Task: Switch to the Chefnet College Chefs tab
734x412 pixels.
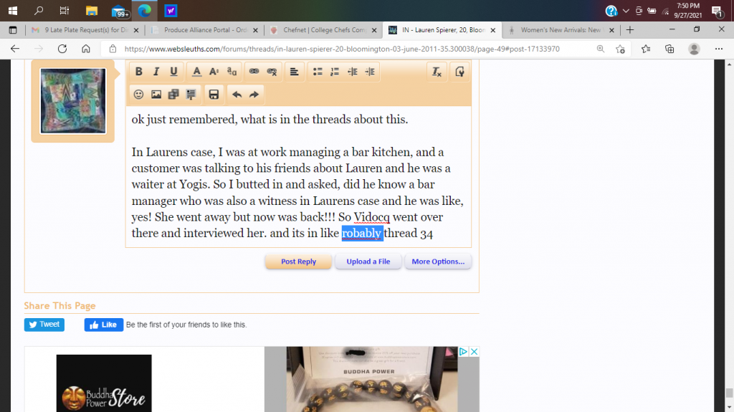Action: point(323,30)
